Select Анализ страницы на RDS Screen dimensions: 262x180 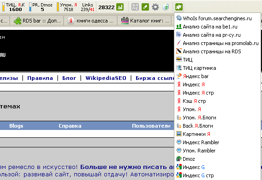[x=217, y=51]
